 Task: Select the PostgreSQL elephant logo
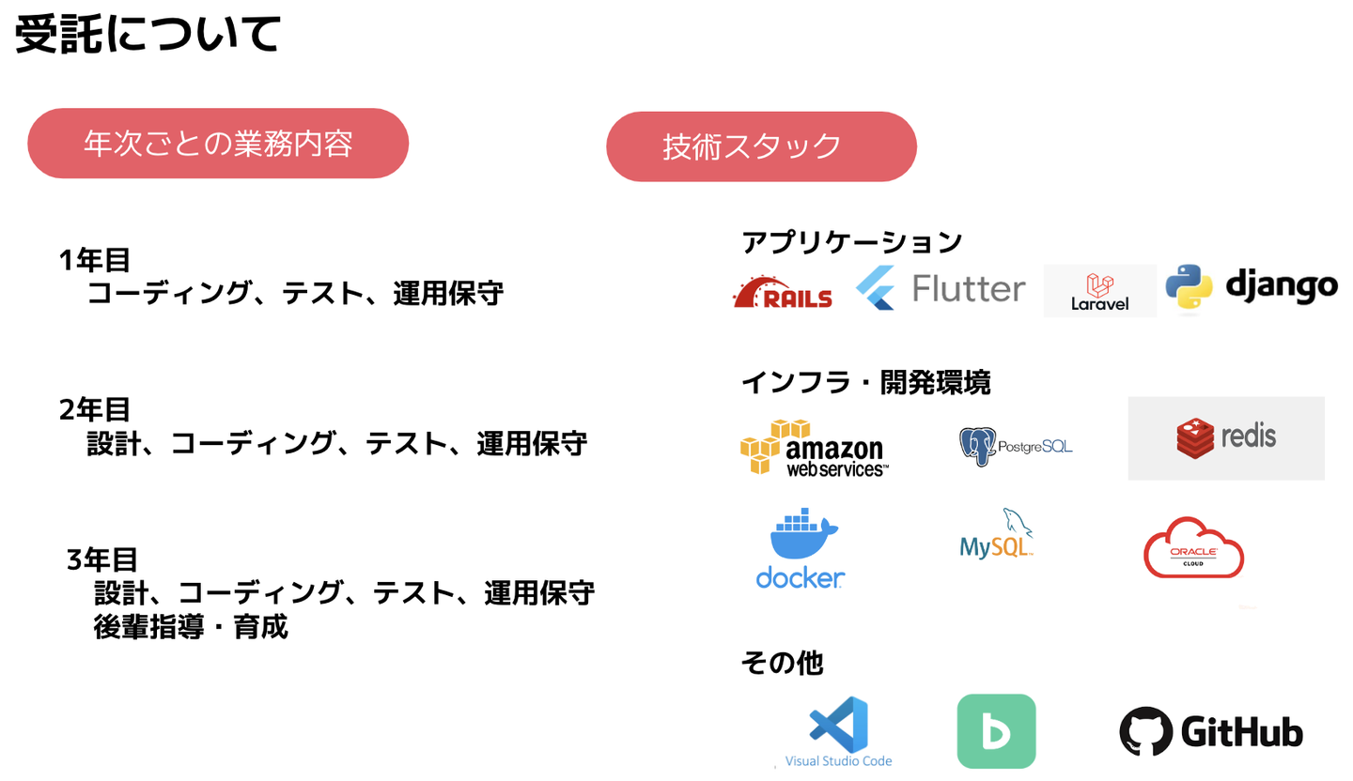(x=1015, y=446)
